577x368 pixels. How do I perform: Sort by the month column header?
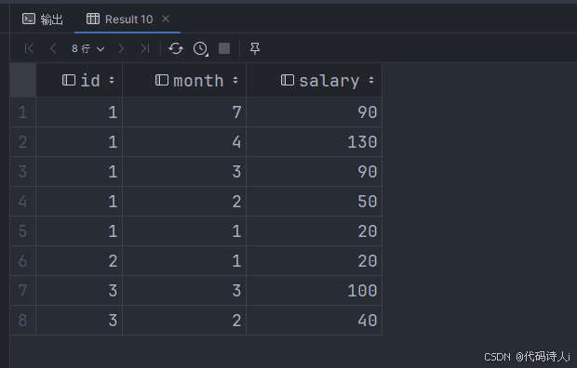click(184, 80)
